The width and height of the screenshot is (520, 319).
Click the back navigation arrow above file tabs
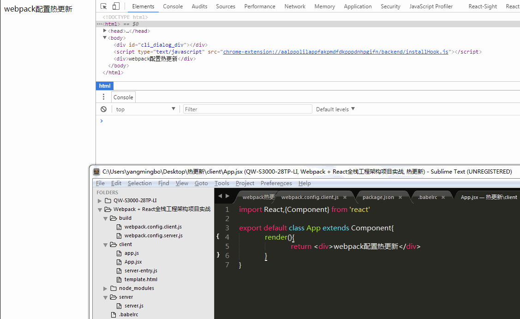(221, 195)
